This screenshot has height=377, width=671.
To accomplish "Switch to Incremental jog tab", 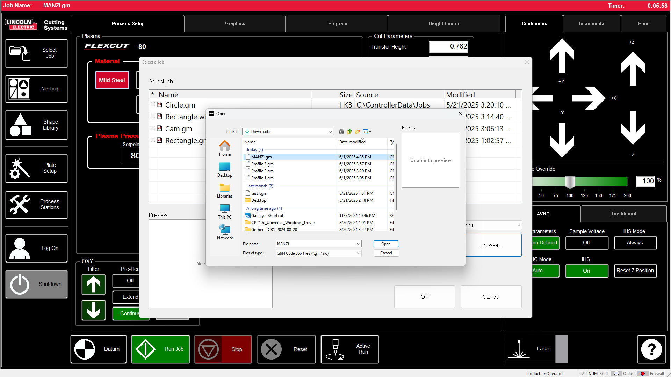I will pyautogui.click(x=592, y=23).
